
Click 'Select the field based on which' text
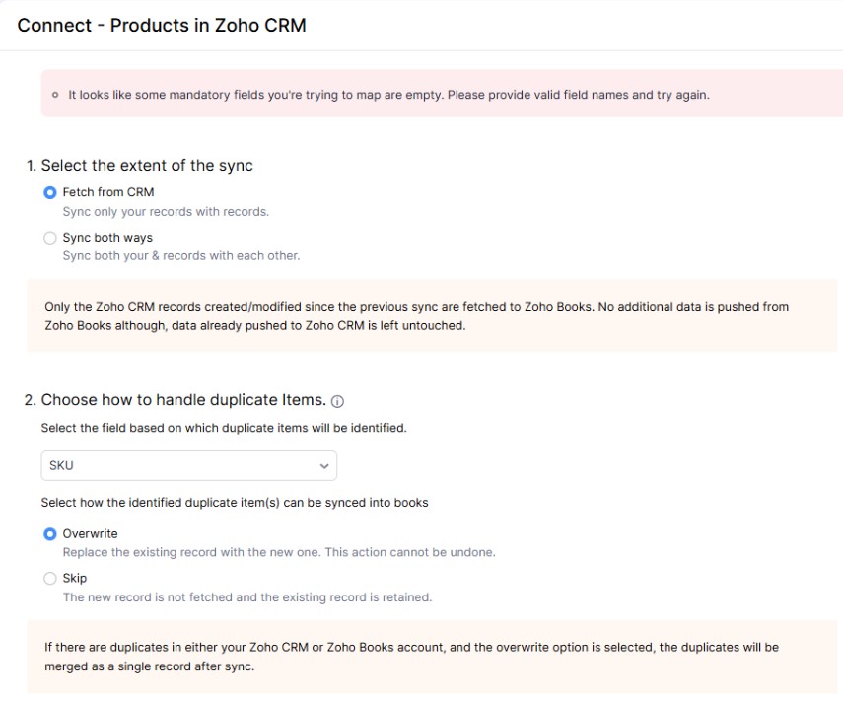223,428
